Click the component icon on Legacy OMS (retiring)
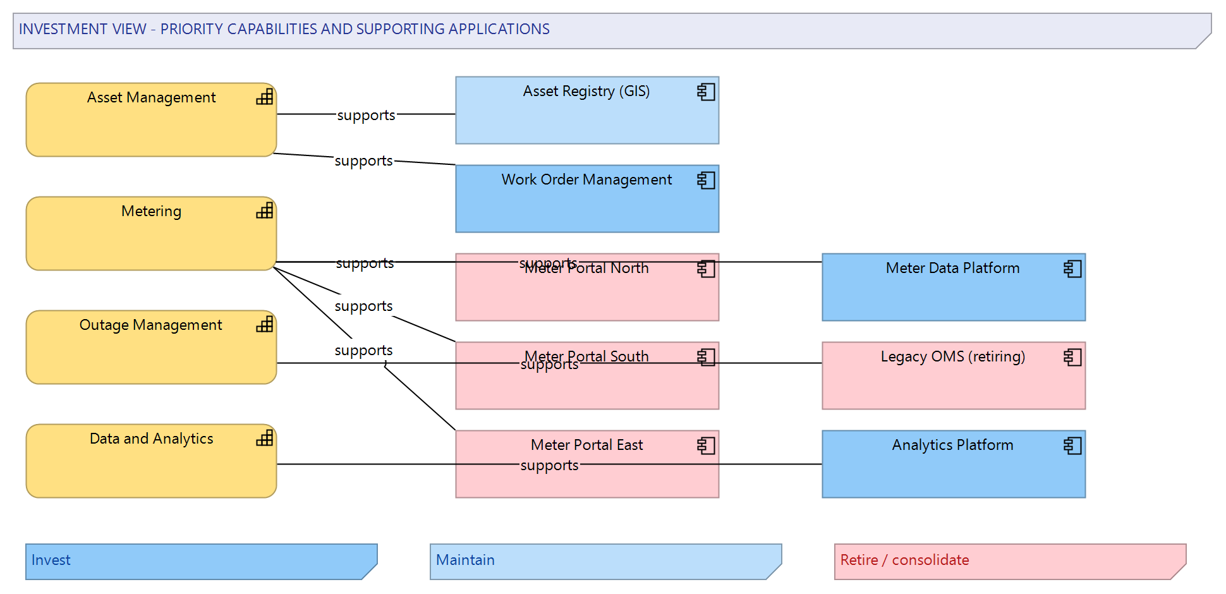The width and height of the screenshot is (1226, 594). click(x=1072, y=357)
